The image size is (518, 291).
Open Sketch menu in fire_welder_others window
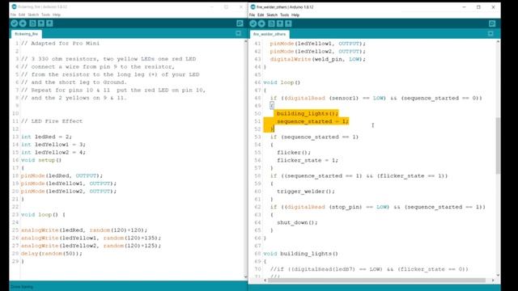(272, 15)
